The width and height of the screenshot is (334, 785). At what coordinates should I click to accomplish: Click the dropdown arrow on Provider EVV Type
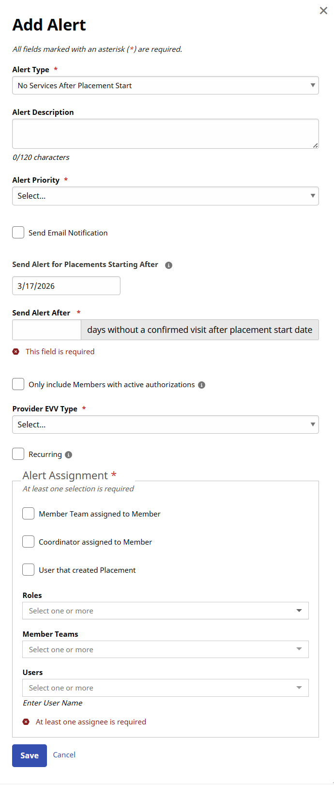(x=312, y=424)
